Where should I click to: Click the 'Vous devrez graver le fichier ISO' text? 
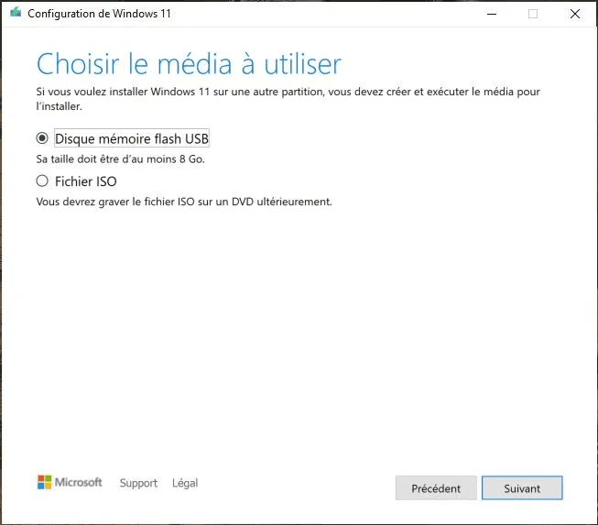coord(184,202)
